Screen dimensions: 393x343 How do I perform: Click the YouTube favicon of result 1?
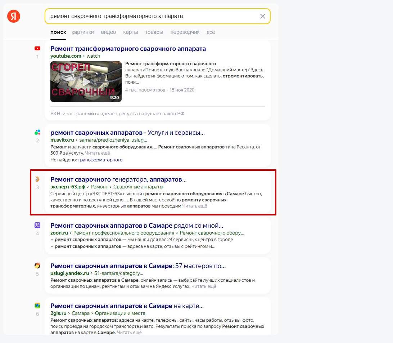(x=37, y=48)
